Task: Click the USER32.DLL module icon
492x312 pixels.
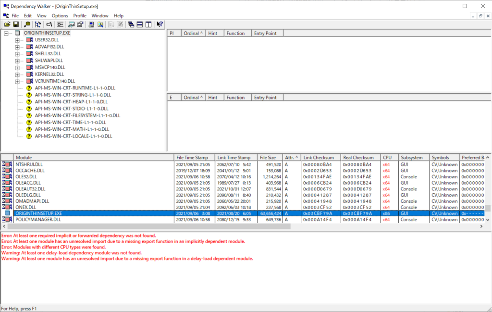Action: [30, 40]
